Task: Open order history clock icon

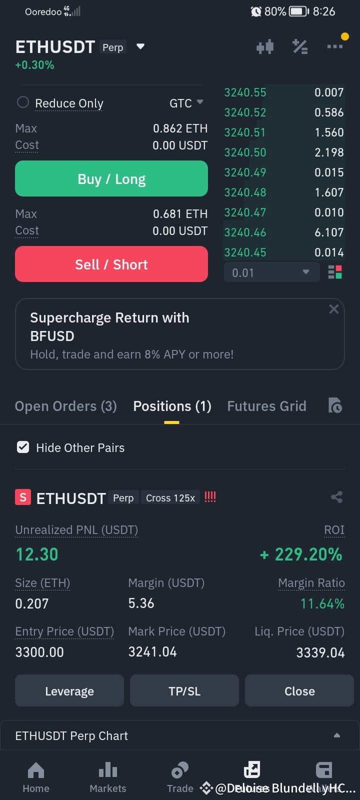Action: (x=335, y=405)
